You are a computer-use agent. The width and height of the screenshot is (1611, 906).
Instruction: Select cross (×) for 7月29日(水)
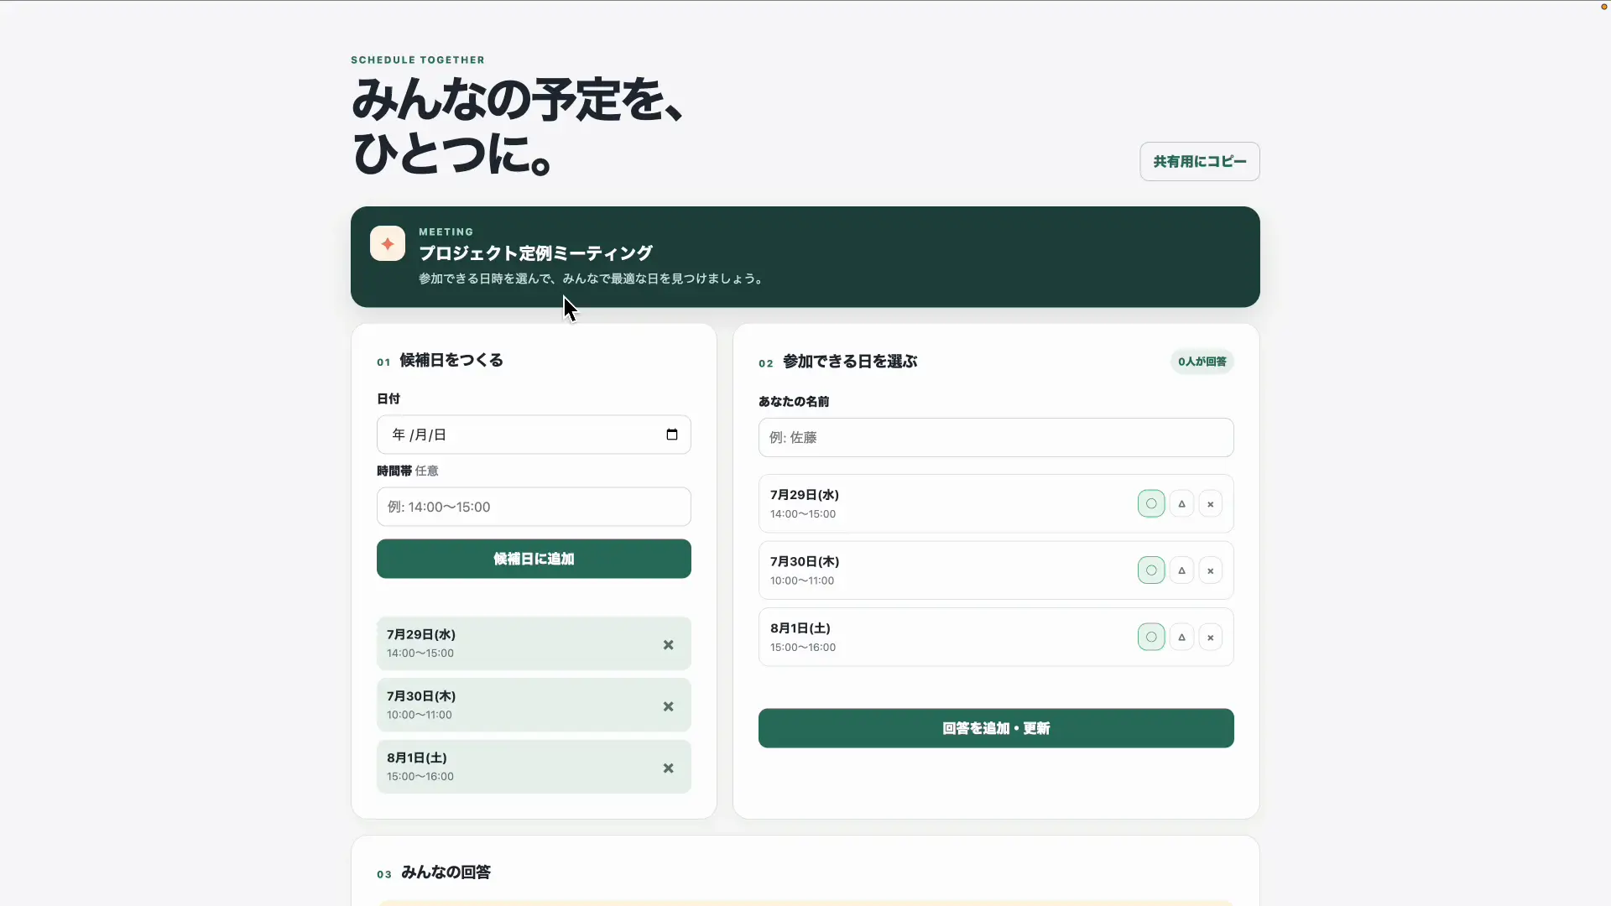[x=1210, y=503]
